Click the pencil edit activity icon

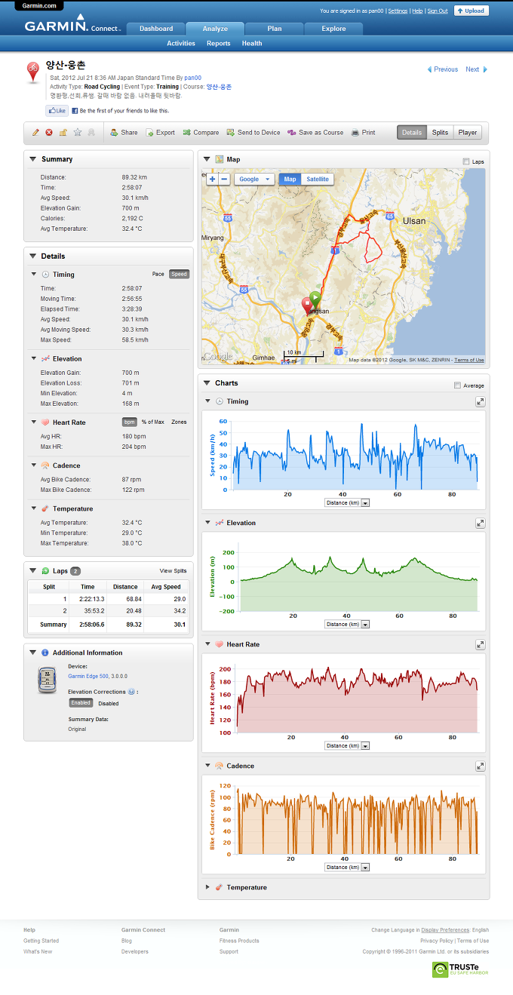[35, 133]
